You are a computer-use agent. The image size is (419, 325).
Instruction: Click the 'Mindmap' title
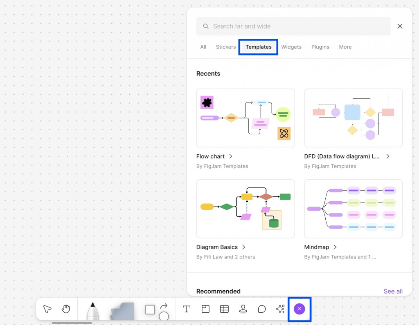pyautogui.click(x=317, y=247)
